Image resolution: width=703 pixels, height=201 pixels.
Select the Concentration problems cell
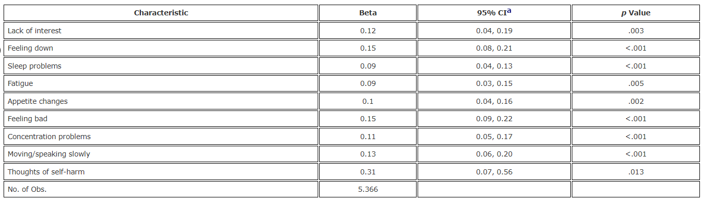point(161,137)
